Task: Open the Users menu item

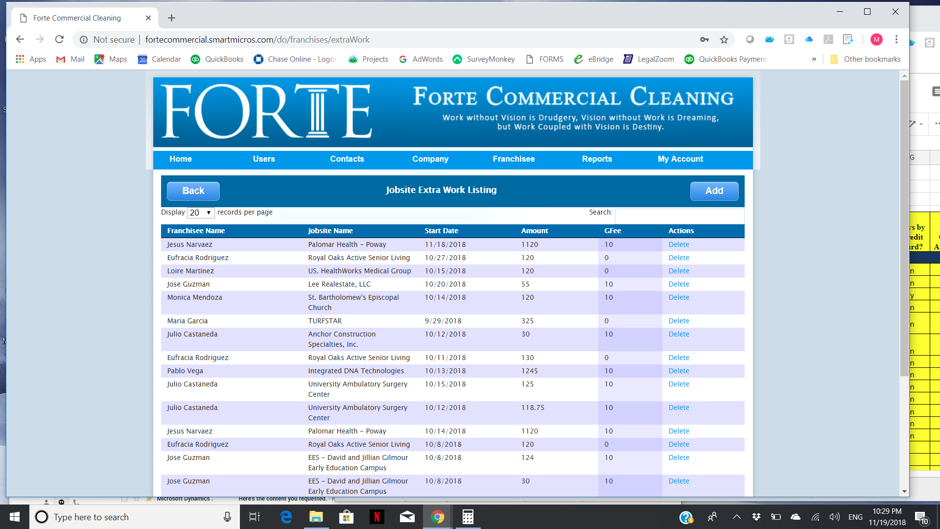Action: coord(264,159)
